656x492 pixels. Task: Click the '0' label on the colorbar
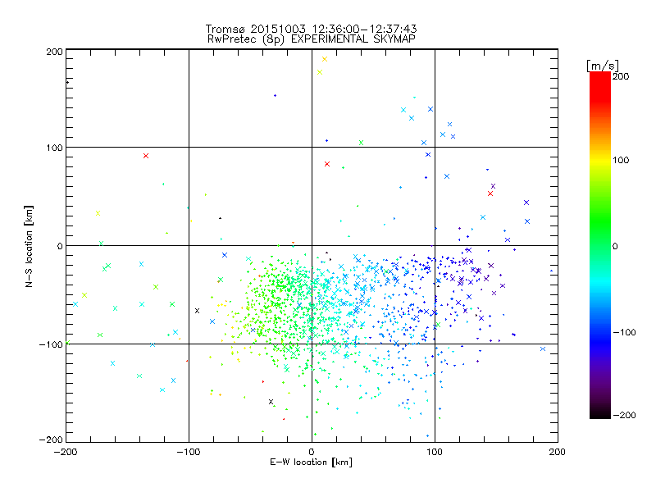[615, 246]
